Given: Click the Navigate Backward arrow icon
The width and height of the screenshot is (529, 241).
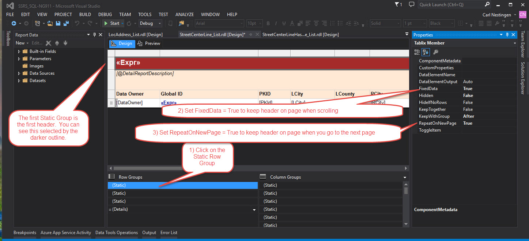Looking at the screenshot, I should [x=14, y=23].
